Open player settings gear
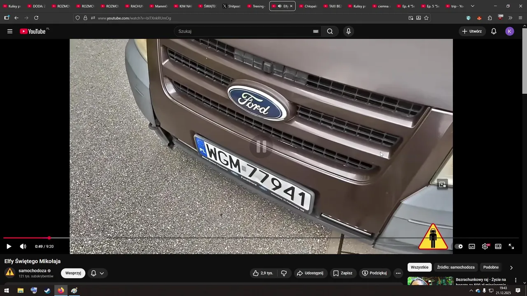The width and height of the screenshot is (527, 296). 485,246
